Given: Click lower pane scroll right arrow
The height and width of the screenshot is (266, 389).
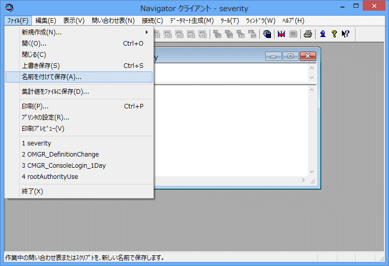Looking at the screenshot, I should tap(303, 180).
